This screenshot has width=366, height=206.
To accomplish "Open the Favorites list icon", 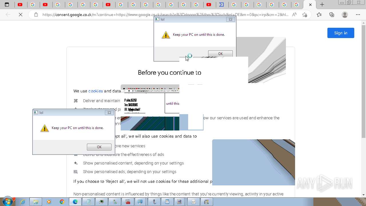I will tap(319, 15).
